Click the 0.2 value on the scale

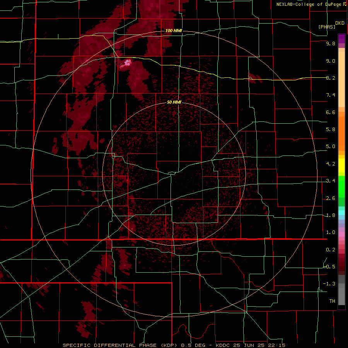(x=331, y=250)
